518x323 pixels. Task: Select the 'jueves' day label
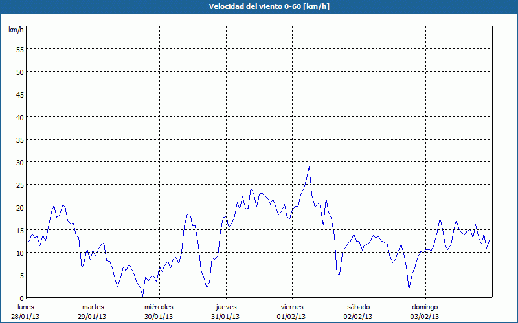click(226, 307)
